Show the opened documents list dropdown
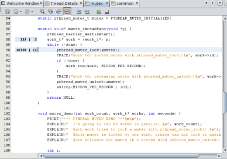Screen dimensions: 227x159 [220, 3]
